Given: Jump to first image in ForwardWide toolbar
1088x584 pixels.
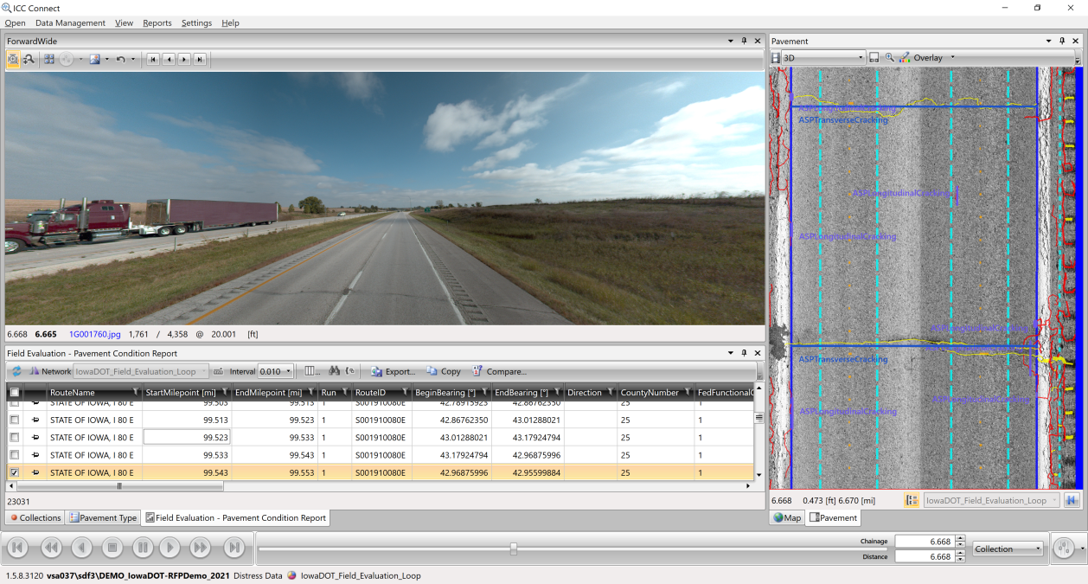Looking at the screenshot, I should [153, 59].
